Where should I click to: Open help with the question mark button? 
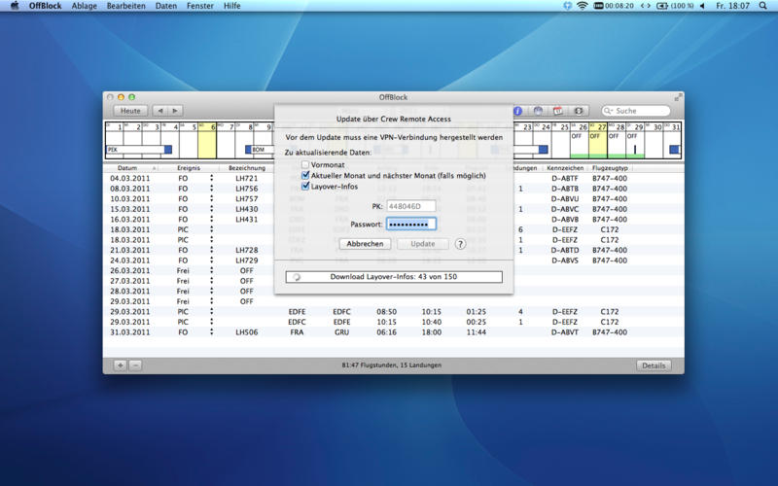pos(460,244)
